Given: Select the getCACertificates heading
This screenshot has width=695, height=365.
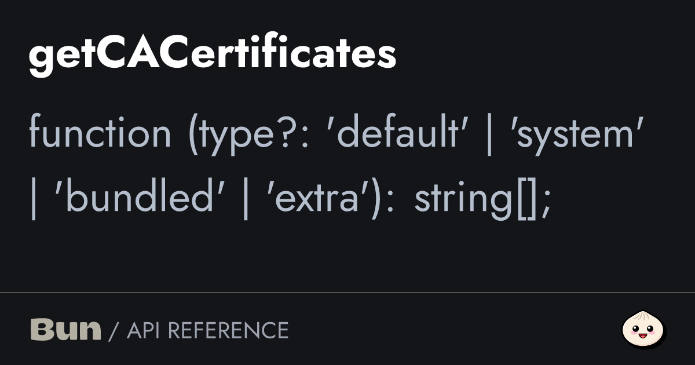Looking at the screenshot, I should coord(213,55).
